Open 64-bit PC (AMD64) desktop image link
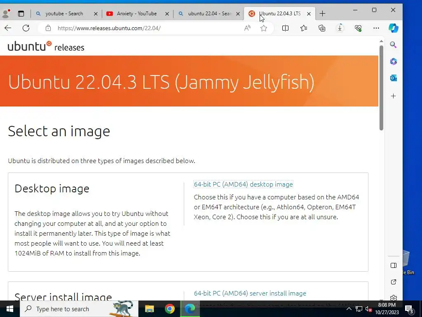The width and height of the screenshot is (422, 317). coord(243,185)
